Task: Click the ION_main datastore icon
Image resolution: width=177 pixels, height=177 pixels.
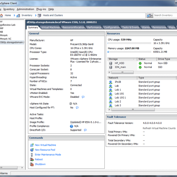Action: 111,67
